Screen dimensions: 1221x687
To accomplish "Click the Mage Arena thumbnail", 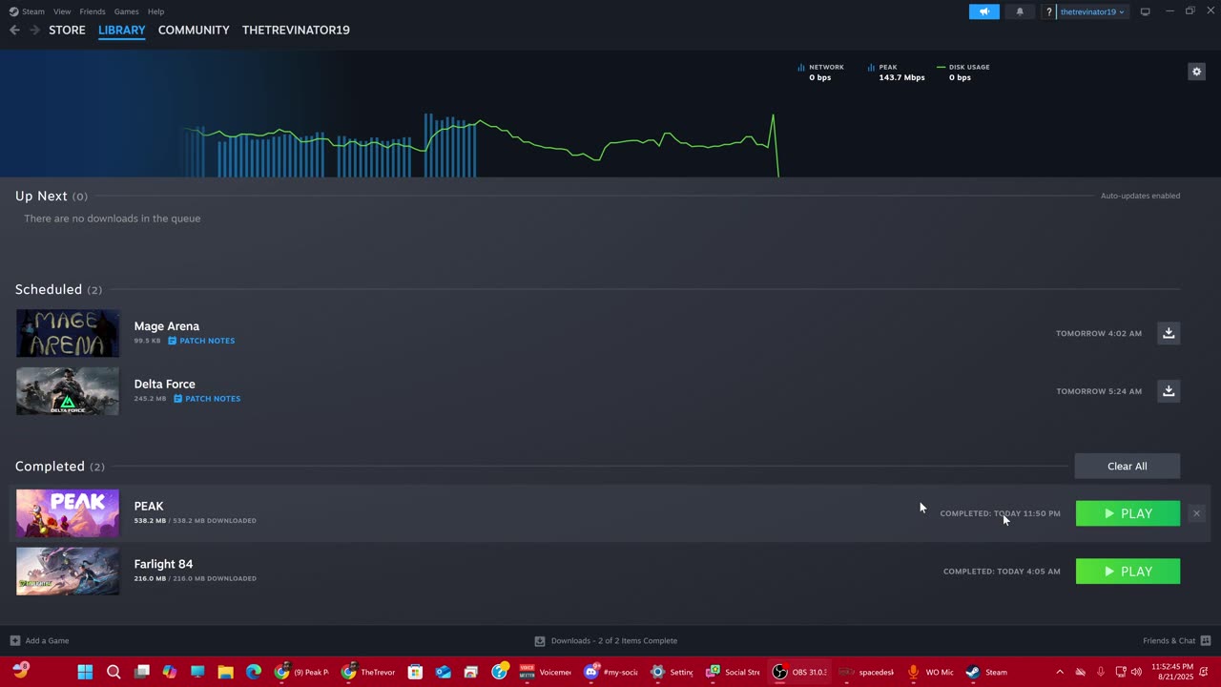I will click(68, 333).
